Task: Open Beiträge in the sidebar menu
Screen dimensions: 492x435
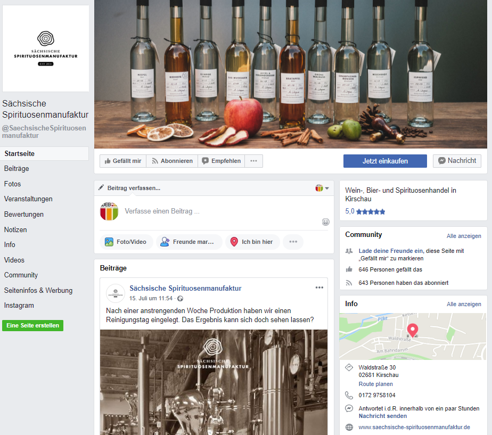Action: (17, 169)
